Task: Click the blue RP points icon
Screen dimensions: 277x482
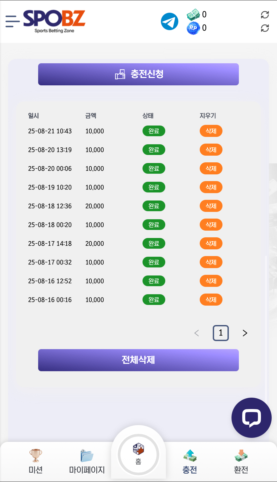Action: [x=193, y=28]
